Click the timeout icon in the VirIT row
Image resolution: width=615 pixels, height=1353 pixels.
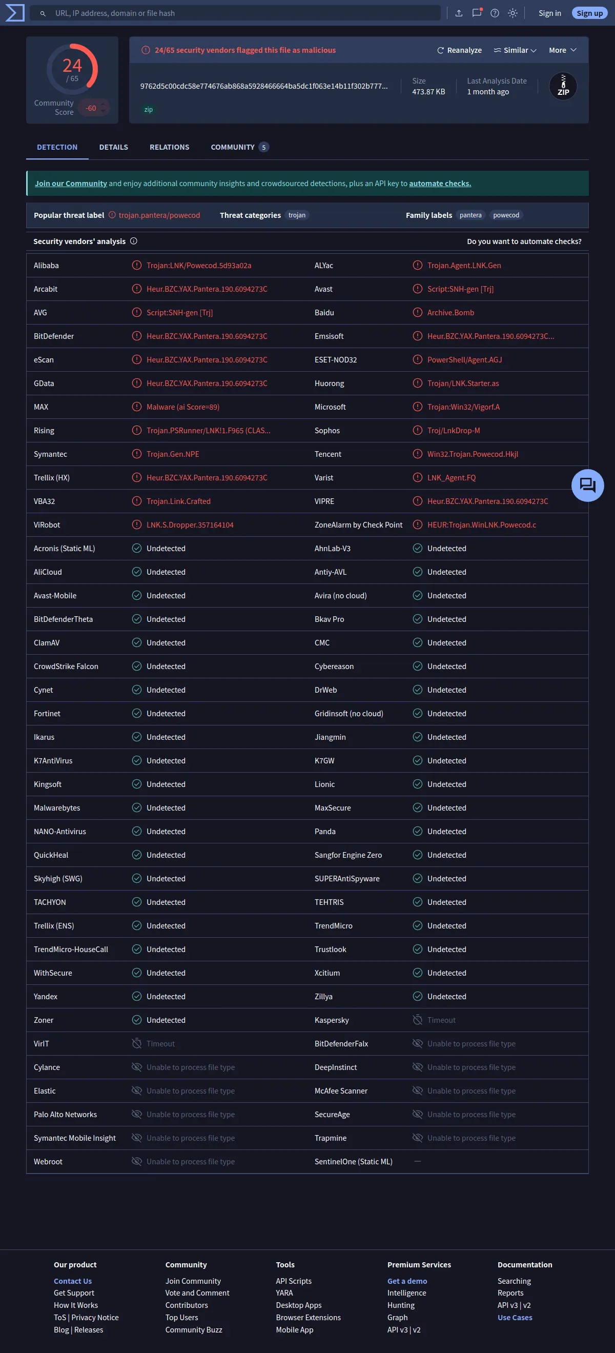[136, 1043]
